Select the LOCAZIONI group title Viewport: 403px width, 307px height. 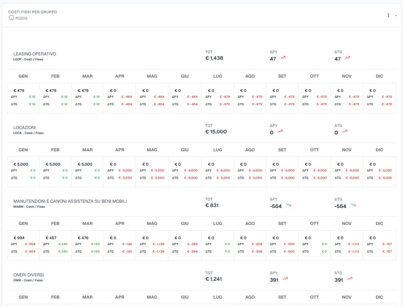25,128
